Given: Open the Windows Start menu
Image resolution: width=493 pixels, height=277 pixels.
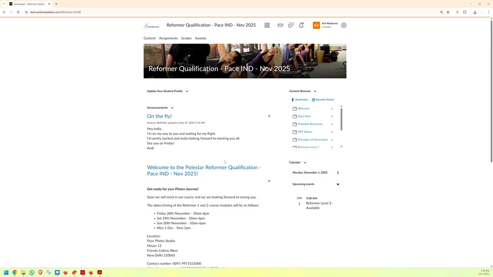Looking at the screenshot, I should click(x=6, y=272).
